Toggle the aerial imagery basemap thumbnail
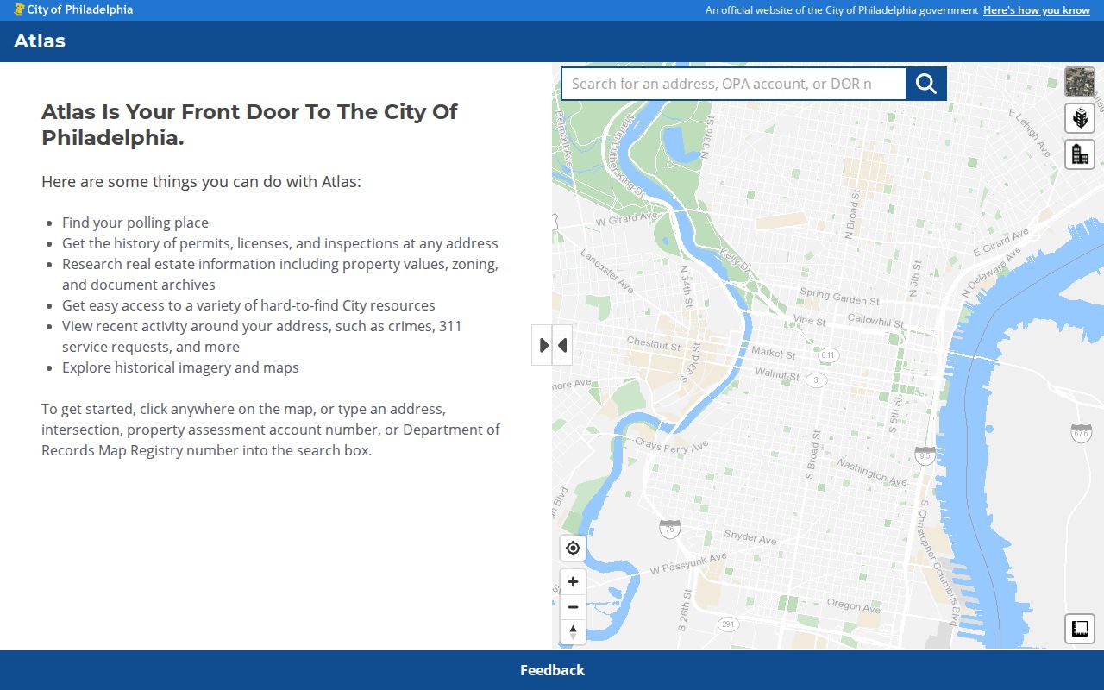 point(1080,82)
